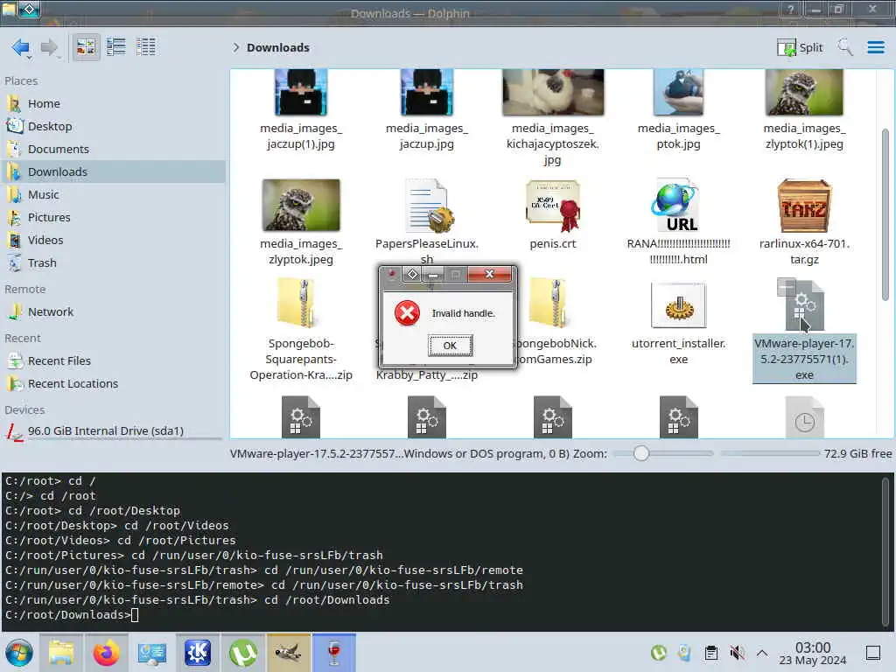Select the RANA html URL file icon
Image resolution: width=896 pixels, height=672 pixels.
click(x=676, y=206)
